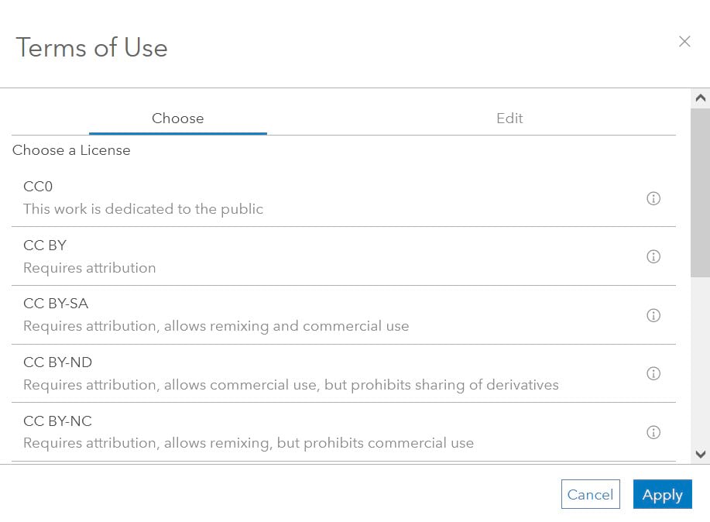Screen dimensions: 710x522
Task: Show info for the CC BY-NC license
Action: (653, 432)
